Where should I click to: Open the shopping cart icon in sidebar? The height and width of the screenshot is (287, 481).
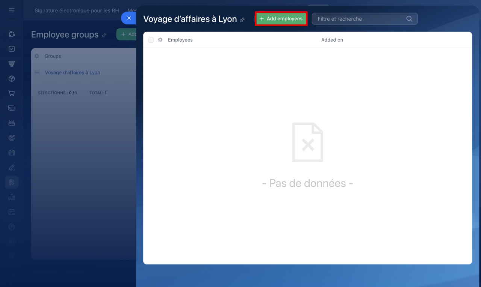[12, 94]
